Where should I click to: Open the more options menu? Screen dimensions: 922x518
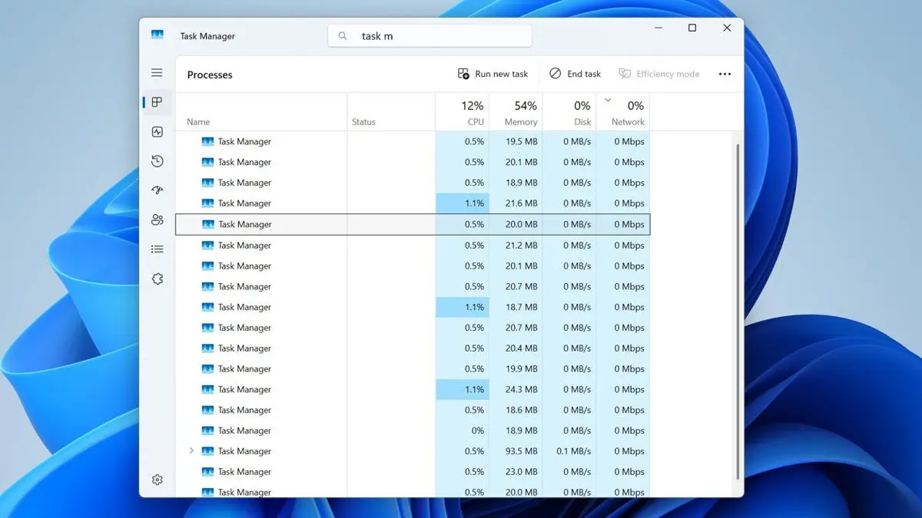[725, 73]
